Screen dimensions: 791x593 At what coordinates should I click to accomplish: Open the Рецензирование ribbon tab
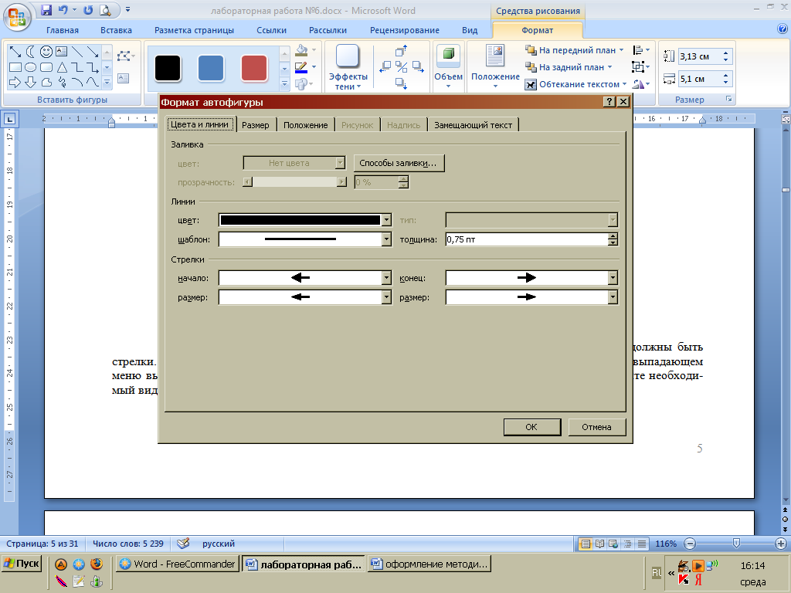405,30
